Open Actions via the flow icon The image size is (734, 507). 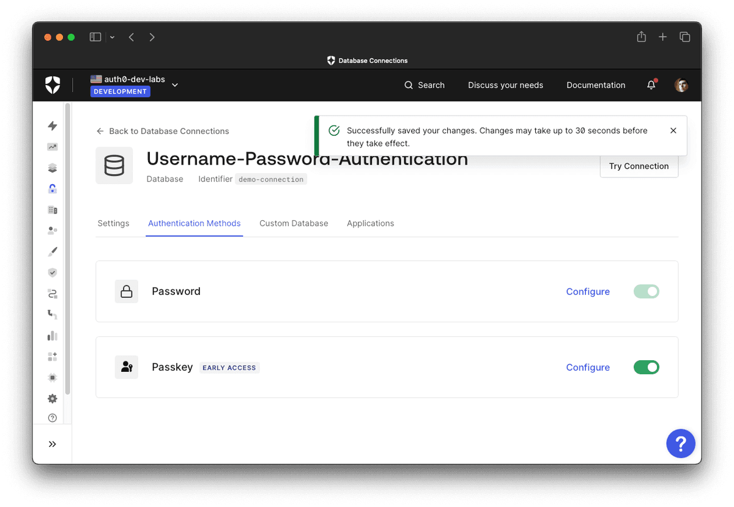(x=52, y=294)
